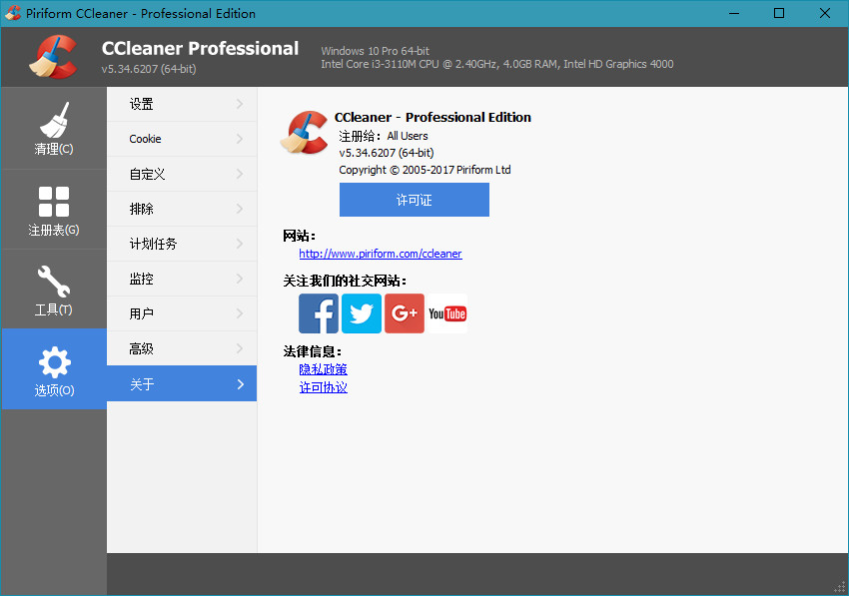Screen dimensions: 849x596
Task: Open the 隐私政策 privacy policy link
Action: (x=324, y=369)
